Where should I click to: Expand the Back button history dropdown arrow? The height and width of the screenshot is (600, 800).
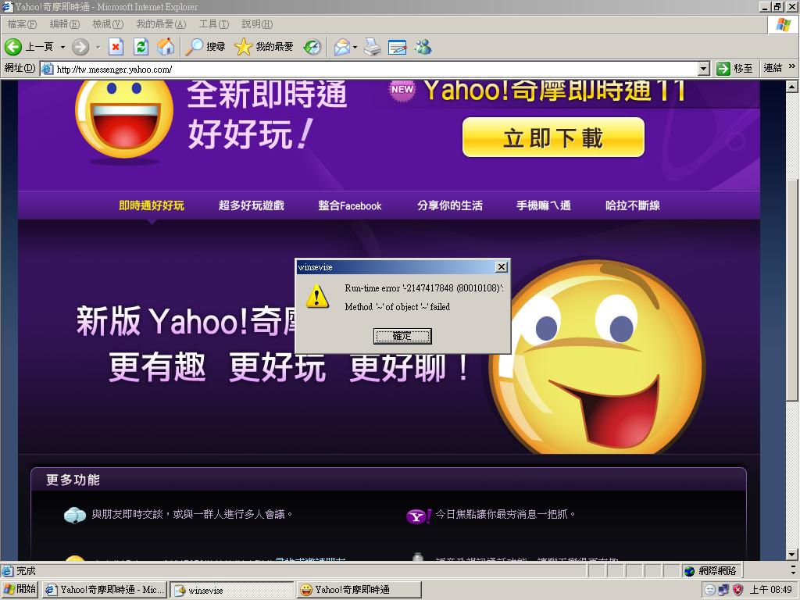(x=62, y=47)
